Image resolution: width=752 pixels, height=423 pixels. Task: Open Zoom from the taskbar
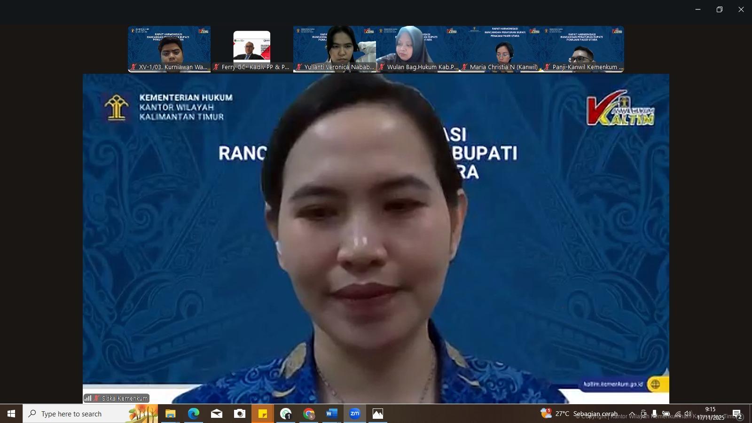tap(355, 414)
